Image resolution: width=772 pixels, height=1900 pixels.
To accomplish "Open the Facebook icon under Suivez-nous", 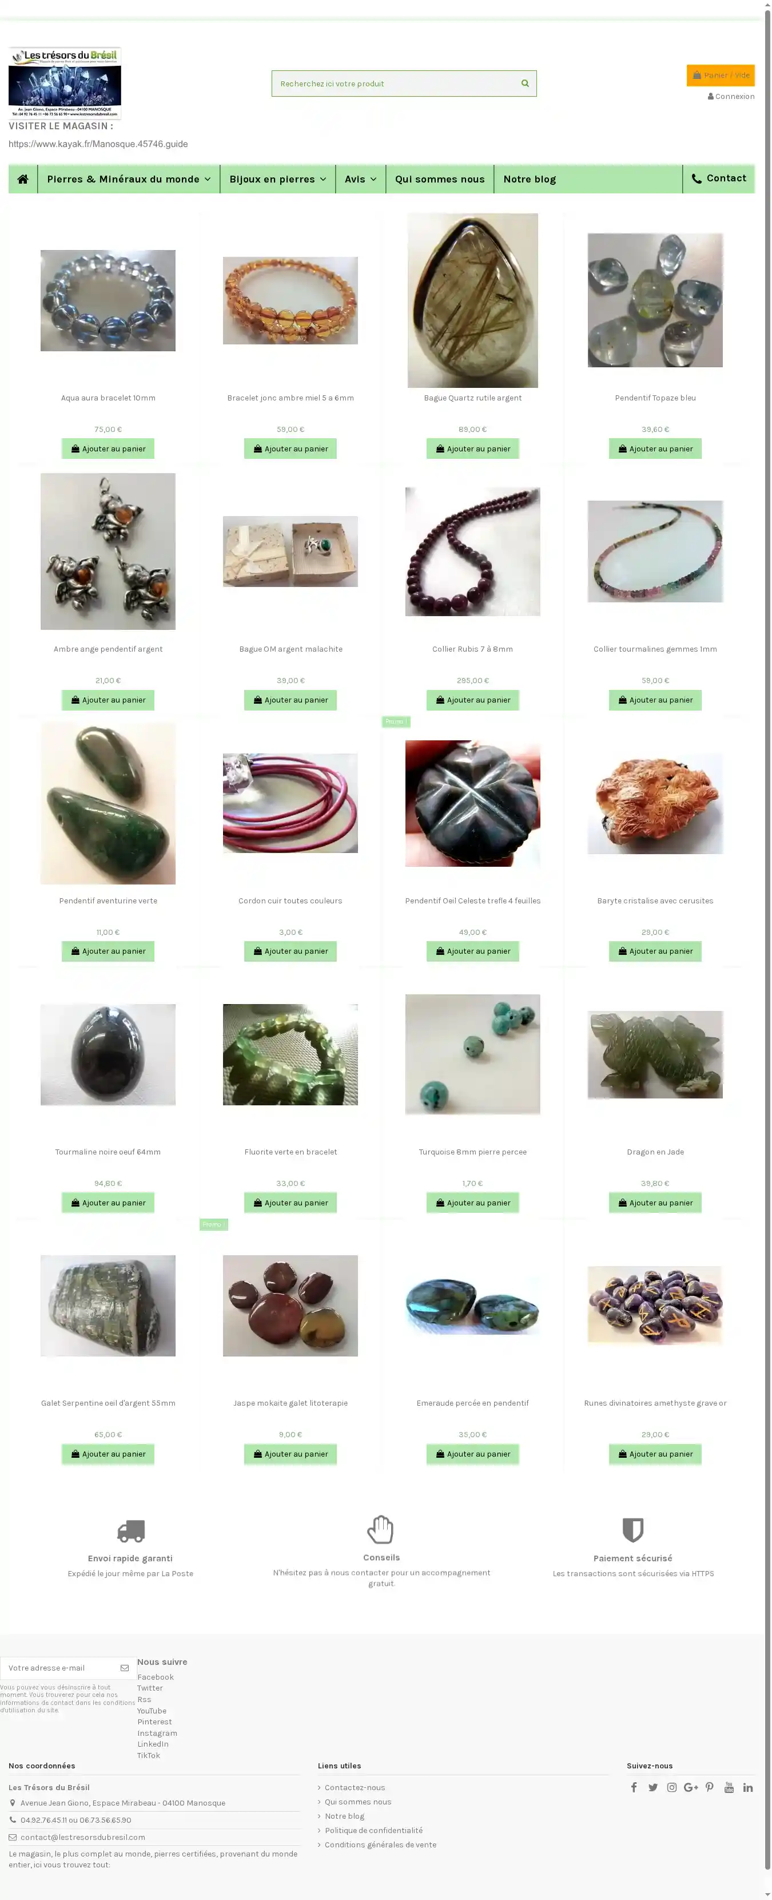I will (x=634, y=1787).
